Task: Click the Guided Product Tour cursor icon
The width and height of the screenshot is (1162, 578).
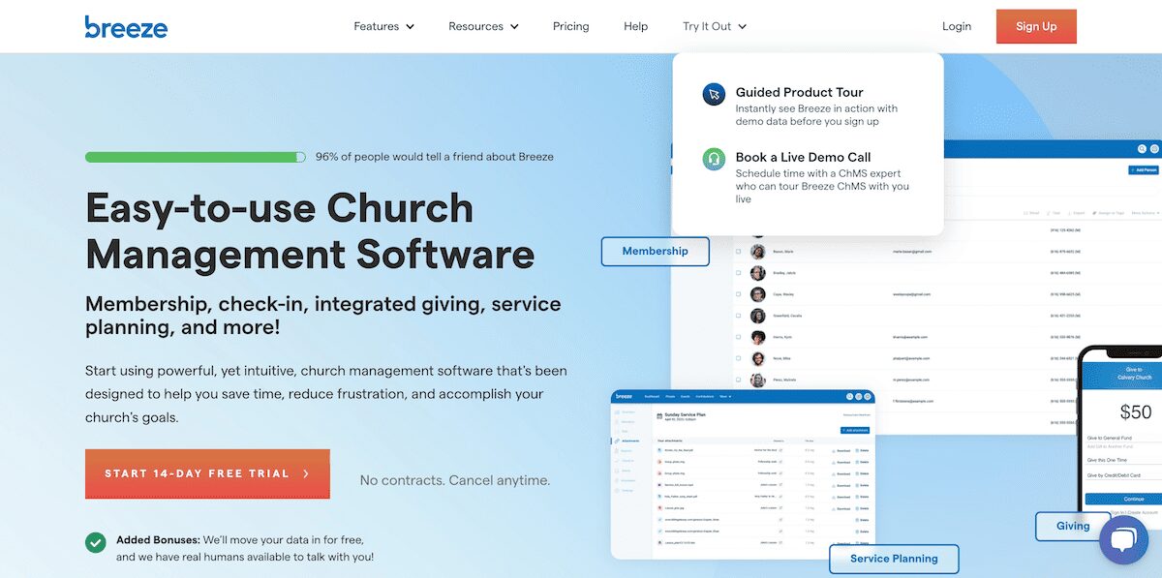Action: (x=714, y=94)
